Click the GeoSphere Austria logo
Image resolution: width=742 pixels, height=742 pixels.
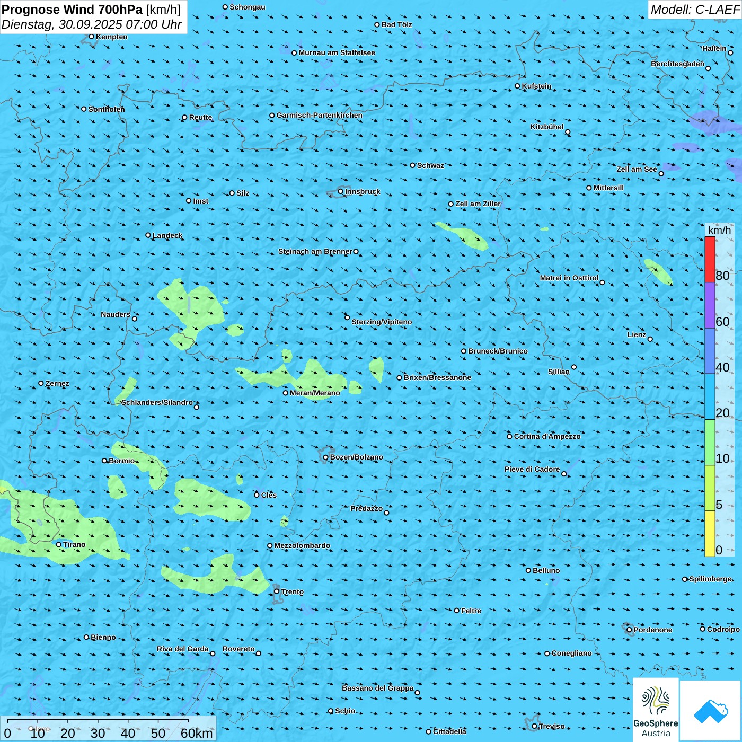tap(656, 709)
